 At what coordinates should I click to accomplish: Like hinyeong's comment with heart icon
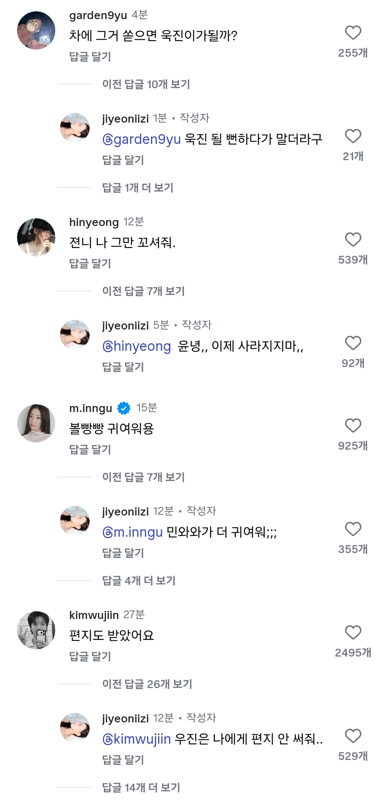pos(353,240)
